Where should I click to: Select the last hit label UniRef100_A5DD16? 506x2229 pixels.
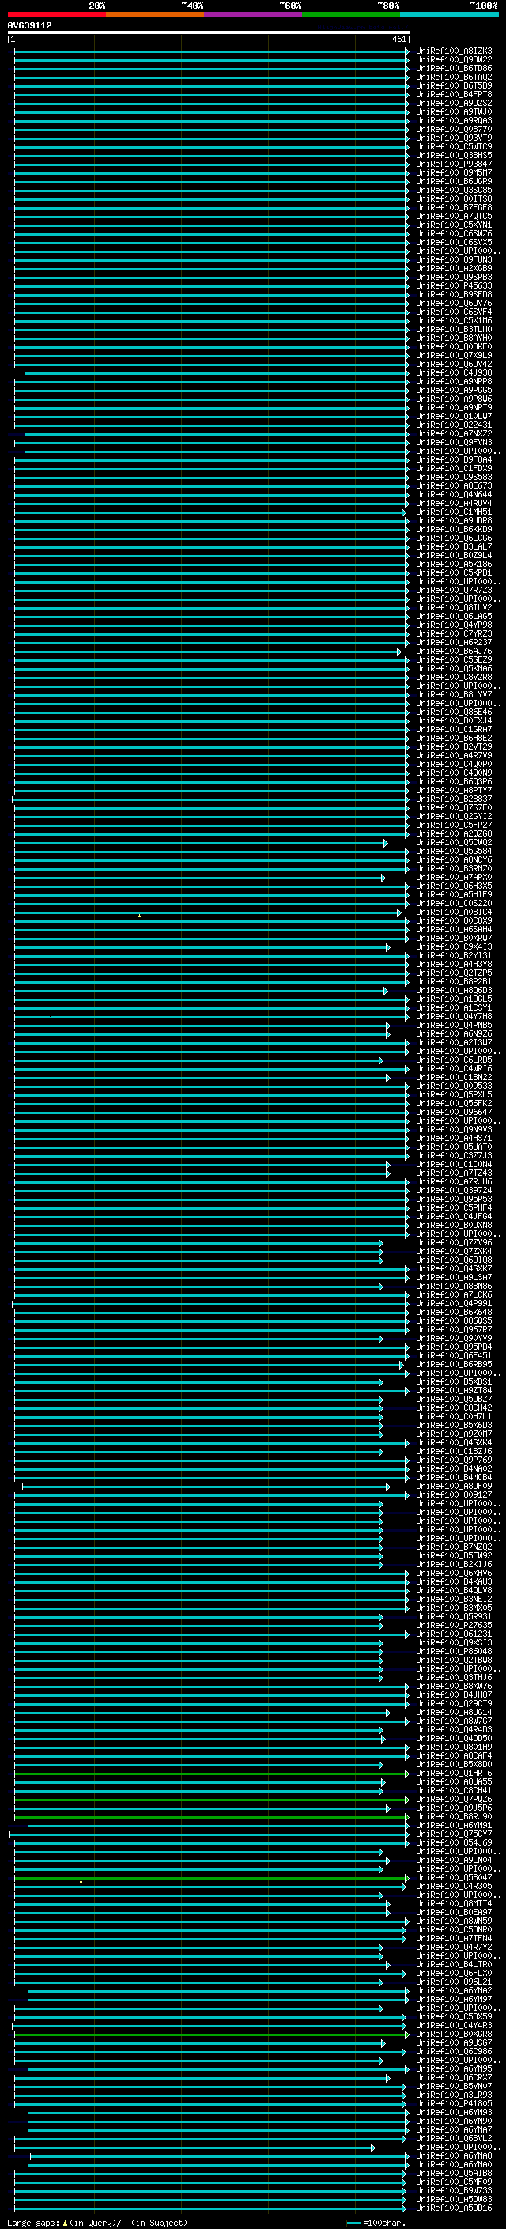point(454,2208)
